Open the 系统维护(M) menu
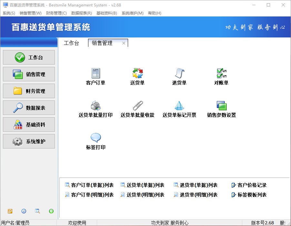The width and height of the screenshot is (291, 226). [132, 13]
